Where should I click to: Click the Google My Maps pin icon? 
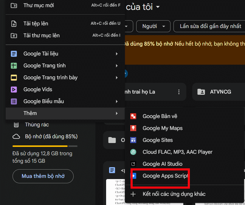pyautogui.click(x=133, y=128)
